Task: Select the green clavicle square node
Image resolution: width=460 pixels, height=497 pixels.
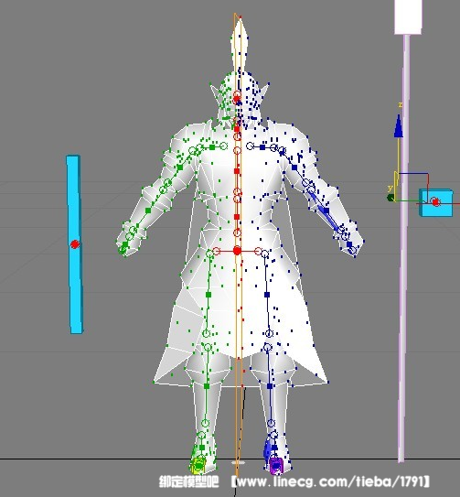Action: coord(212,147)
